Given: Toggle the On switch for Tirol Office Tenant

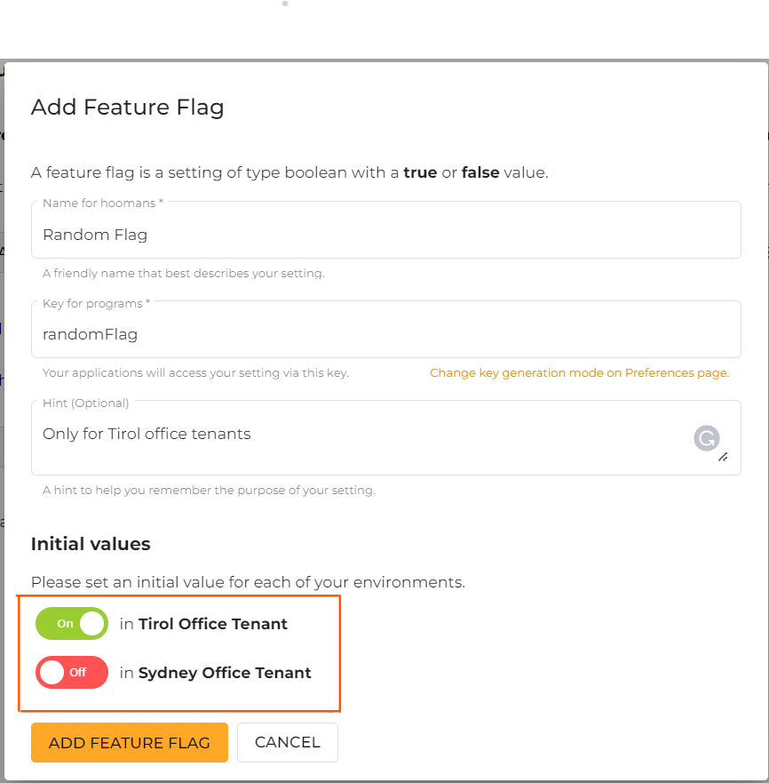Looking at the screenshot, I should click(x=71, y=624).
